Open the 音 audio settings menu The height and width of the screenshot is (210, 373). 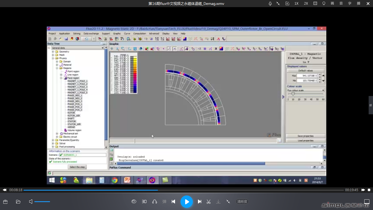click(341, 4)
